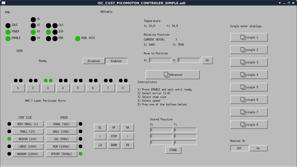
Task: Set user state to Disabled
Action: [x=94, y=61]
